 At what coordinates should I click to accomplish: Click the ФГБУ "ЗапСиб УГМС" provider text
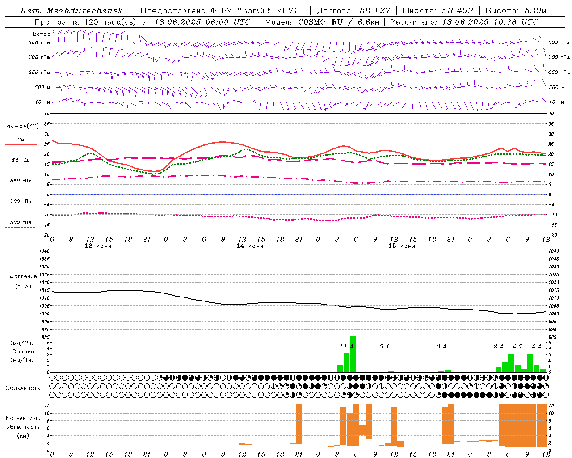[x=257, y=11]
